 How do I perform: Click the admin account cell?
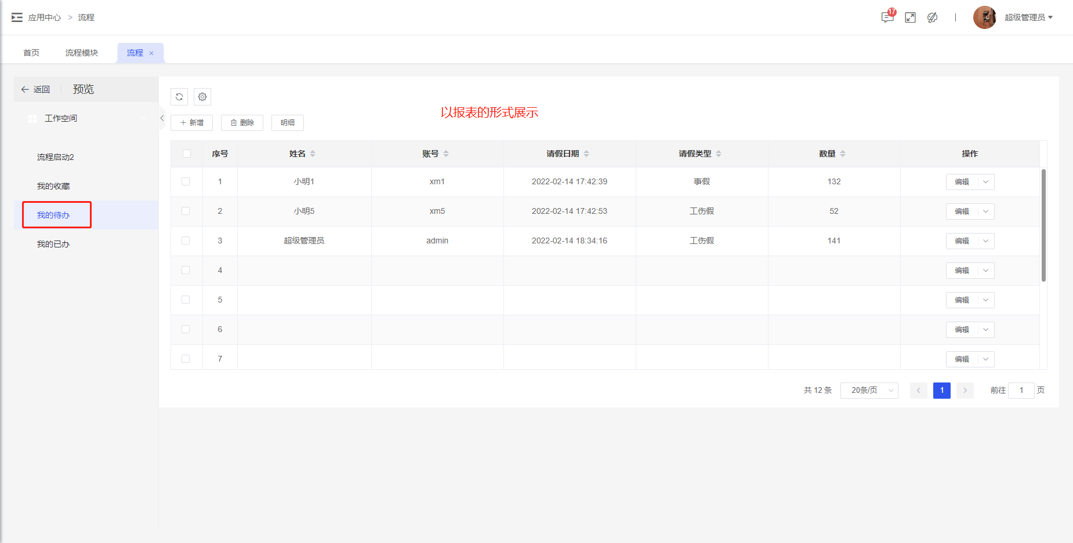[437, 240]
